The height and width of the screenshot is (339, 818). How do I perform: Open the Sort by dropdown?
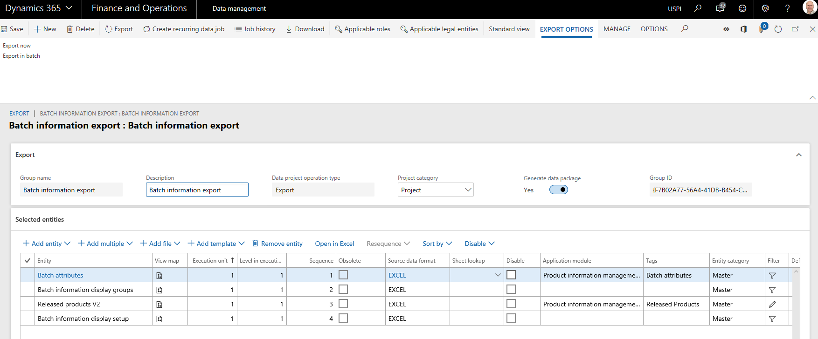coord(437,244)
